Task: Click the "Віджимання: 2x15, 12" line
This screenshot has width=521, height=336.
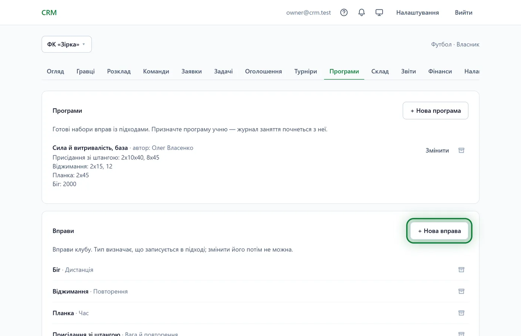Action: (x=83, y=167)
